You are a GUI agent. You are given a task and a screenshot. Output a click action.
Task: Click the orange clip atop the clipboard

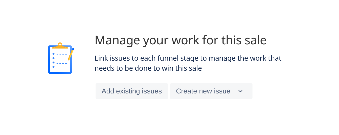coord(60,46)
